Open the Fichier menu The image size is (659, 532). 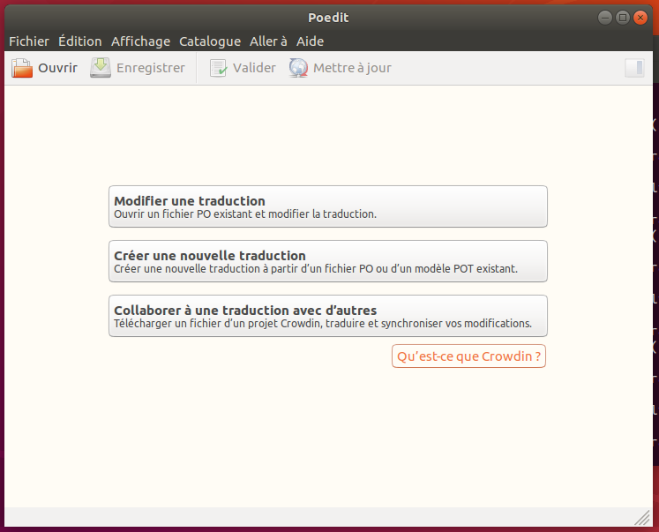[x=29, y=41]
